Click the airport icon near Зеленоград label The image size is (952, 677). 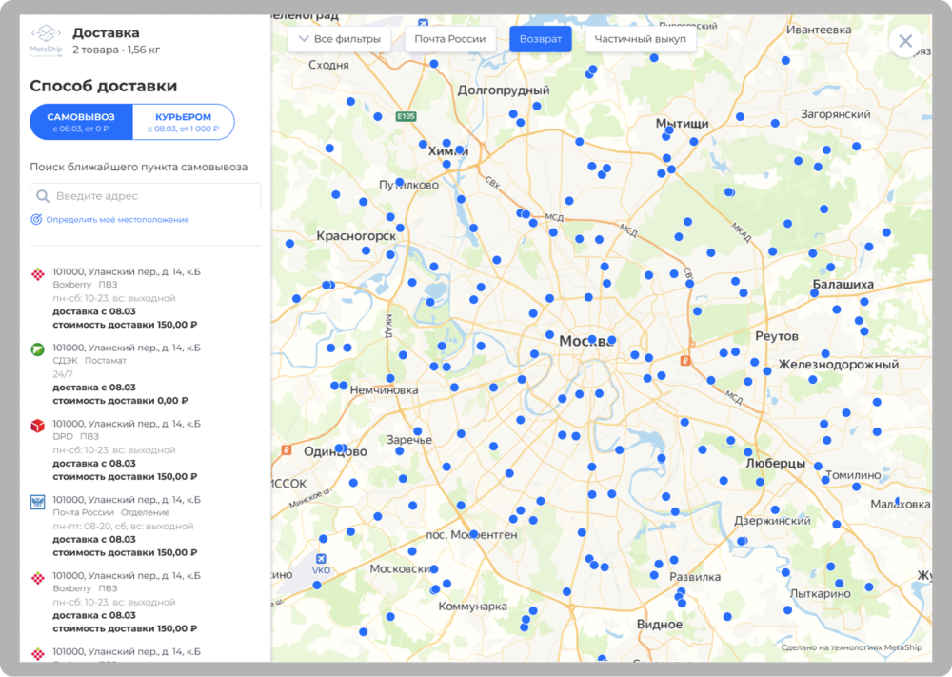(424, 23)
